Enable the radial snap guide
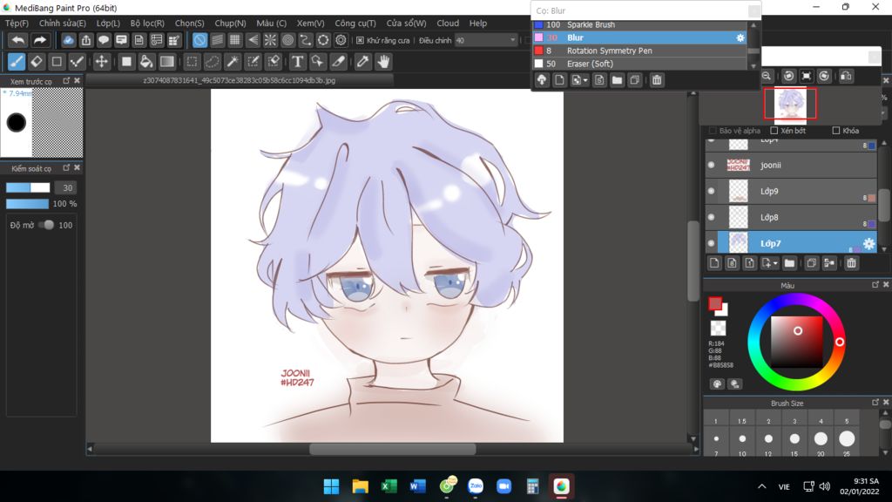 click(270, 40)
